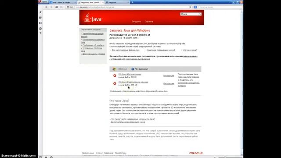Viewport: 281px width, 158px height.
Task: Open Инструкции for Windows offline installer
Action: [x=169, y=83]
